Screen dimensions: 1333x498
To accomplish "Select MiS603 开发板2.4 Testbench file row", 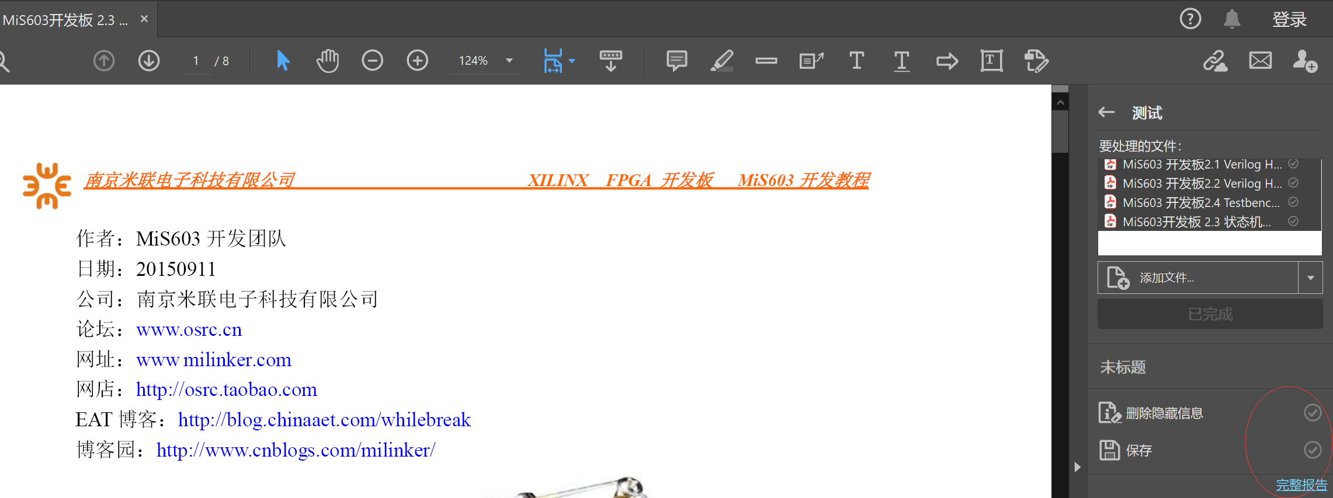I will click(1209, 202).
